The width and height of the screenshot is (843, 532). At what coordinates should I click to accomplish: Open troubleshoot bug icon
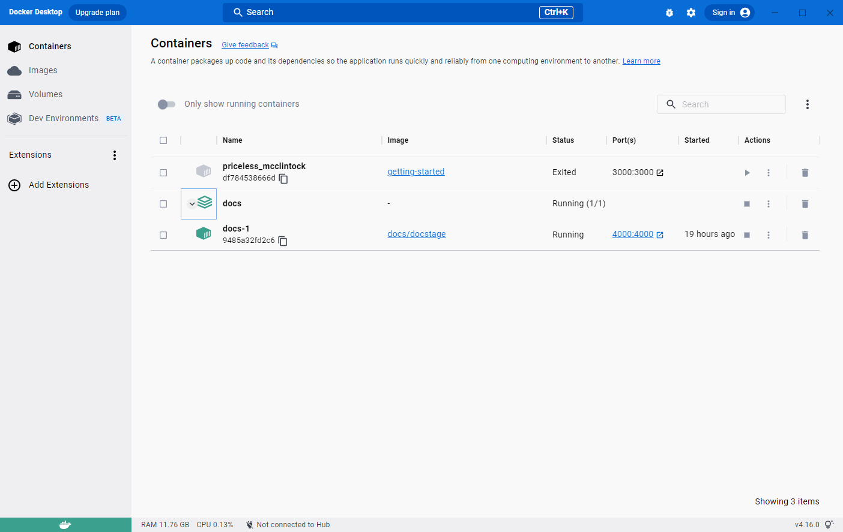(669, 13)
